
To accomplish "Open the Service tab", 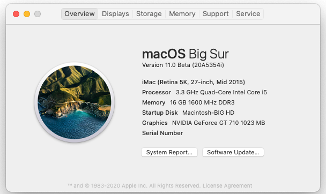I will click(x=248, y=14).
